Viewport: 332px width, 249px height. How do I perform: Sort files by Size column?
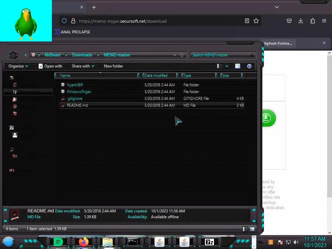231,75
